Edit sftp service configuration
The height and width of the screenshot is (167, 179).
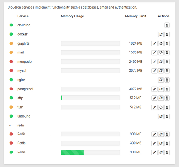click(x=154, y=98)
